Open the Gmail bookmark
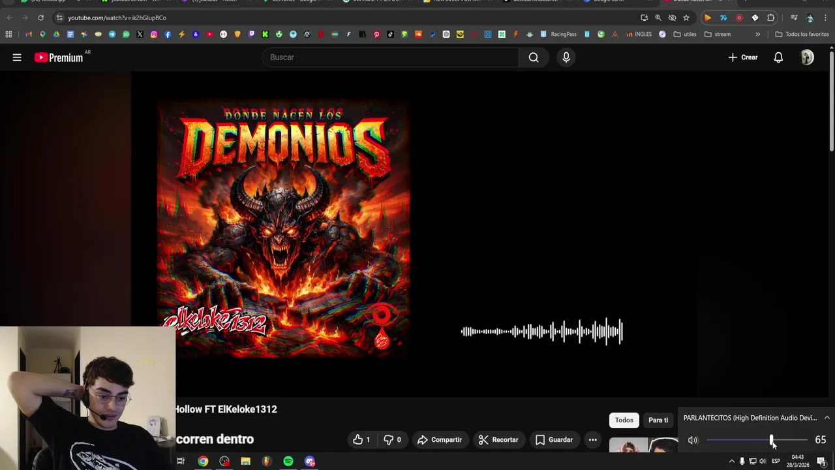Viewport: 835px width, 470px height. (x=29, y=34)
